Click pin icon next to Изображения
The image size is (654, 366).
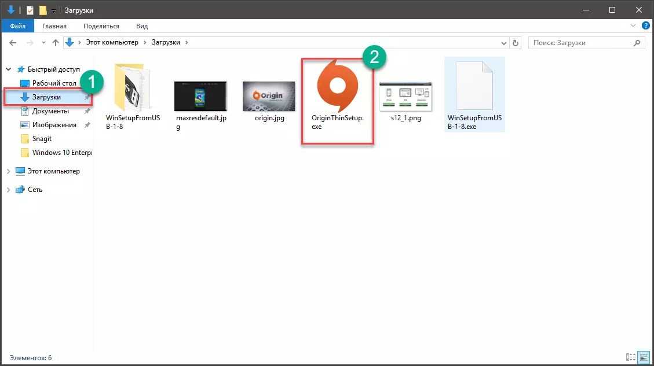(87, 125)
